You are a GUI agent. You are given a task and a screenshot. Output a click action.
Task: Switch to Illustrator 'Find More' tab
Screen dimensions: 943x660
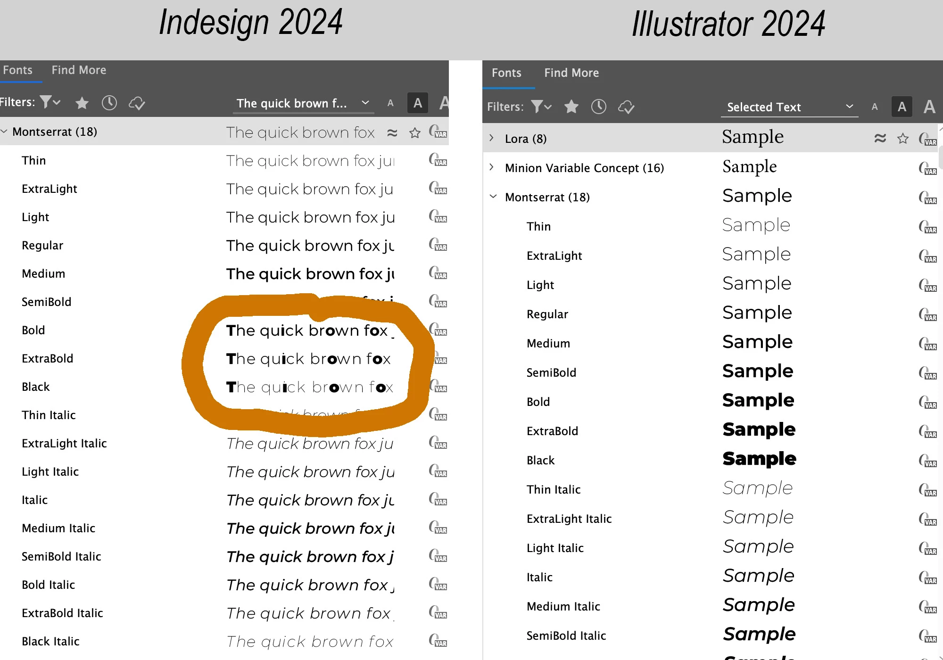click(x=571, y=73)
